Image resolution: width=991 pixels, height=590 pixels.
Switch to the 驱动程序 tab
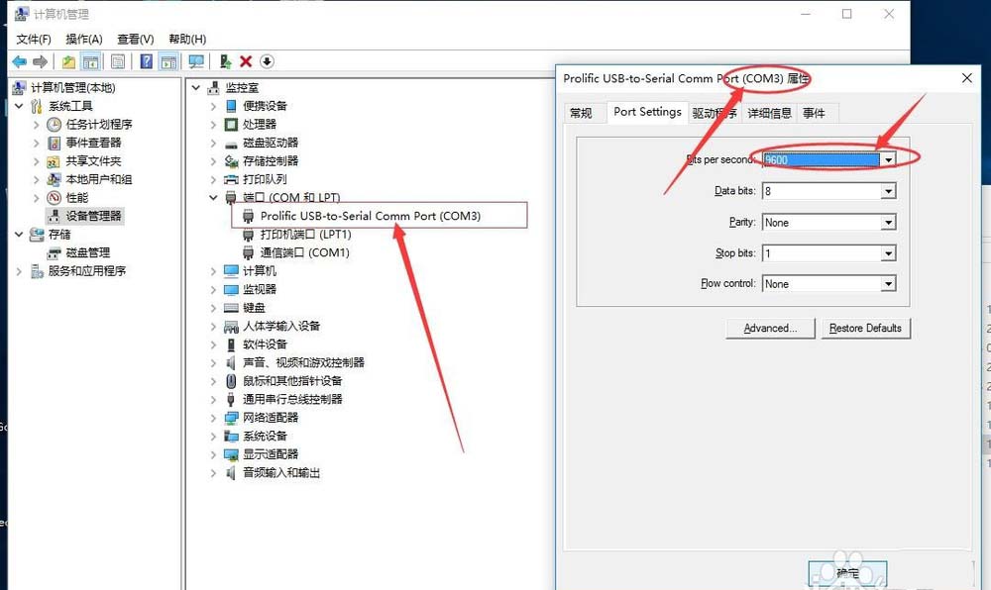click(x=715, y=113)
